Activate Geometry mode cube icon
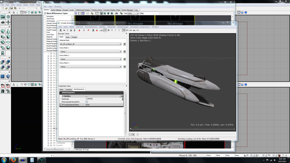The height and width of the screenshot is (163, 290). pos(8,17)
